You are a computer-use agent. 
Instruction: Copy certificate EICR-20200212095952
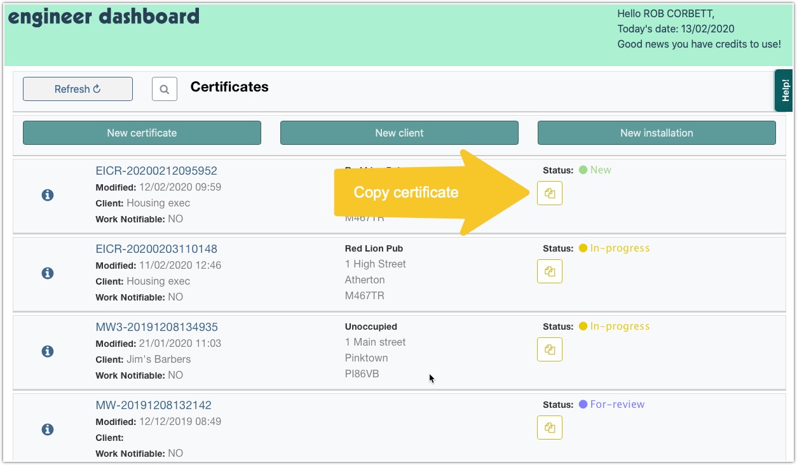550,193
